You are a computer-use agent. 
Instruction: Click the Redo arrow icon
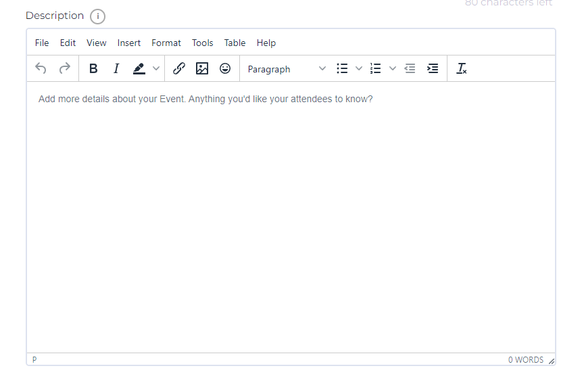pyautogui.click(x=65, y=68)
